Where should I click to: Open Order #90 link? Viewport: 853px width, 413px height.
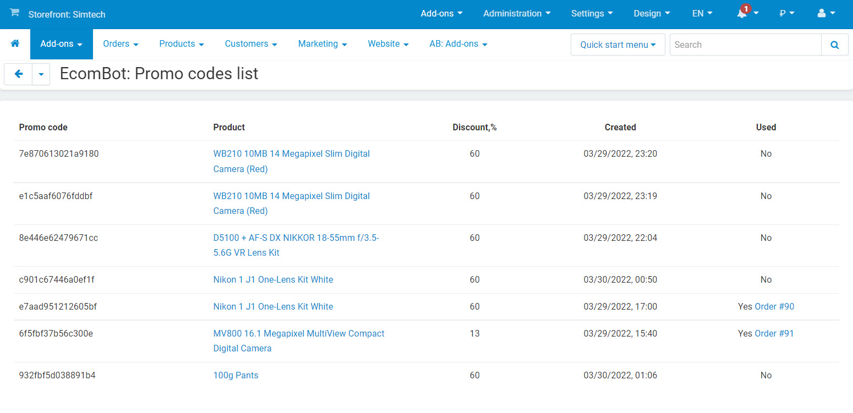[775, 306]
